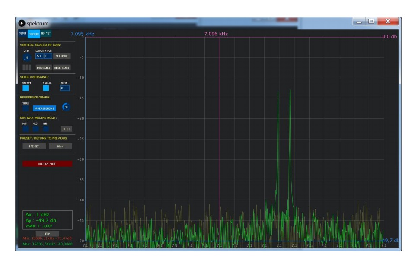Click the spektrum app icon in title bar
Image resolution: width=415 pixels, height=276 pixels.
(x=22, y=23)
